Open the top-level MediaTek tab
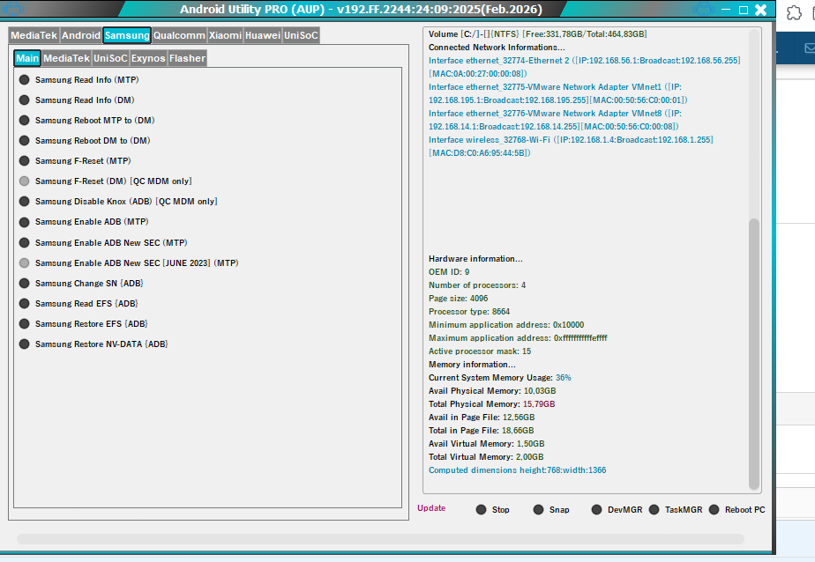 34,35
